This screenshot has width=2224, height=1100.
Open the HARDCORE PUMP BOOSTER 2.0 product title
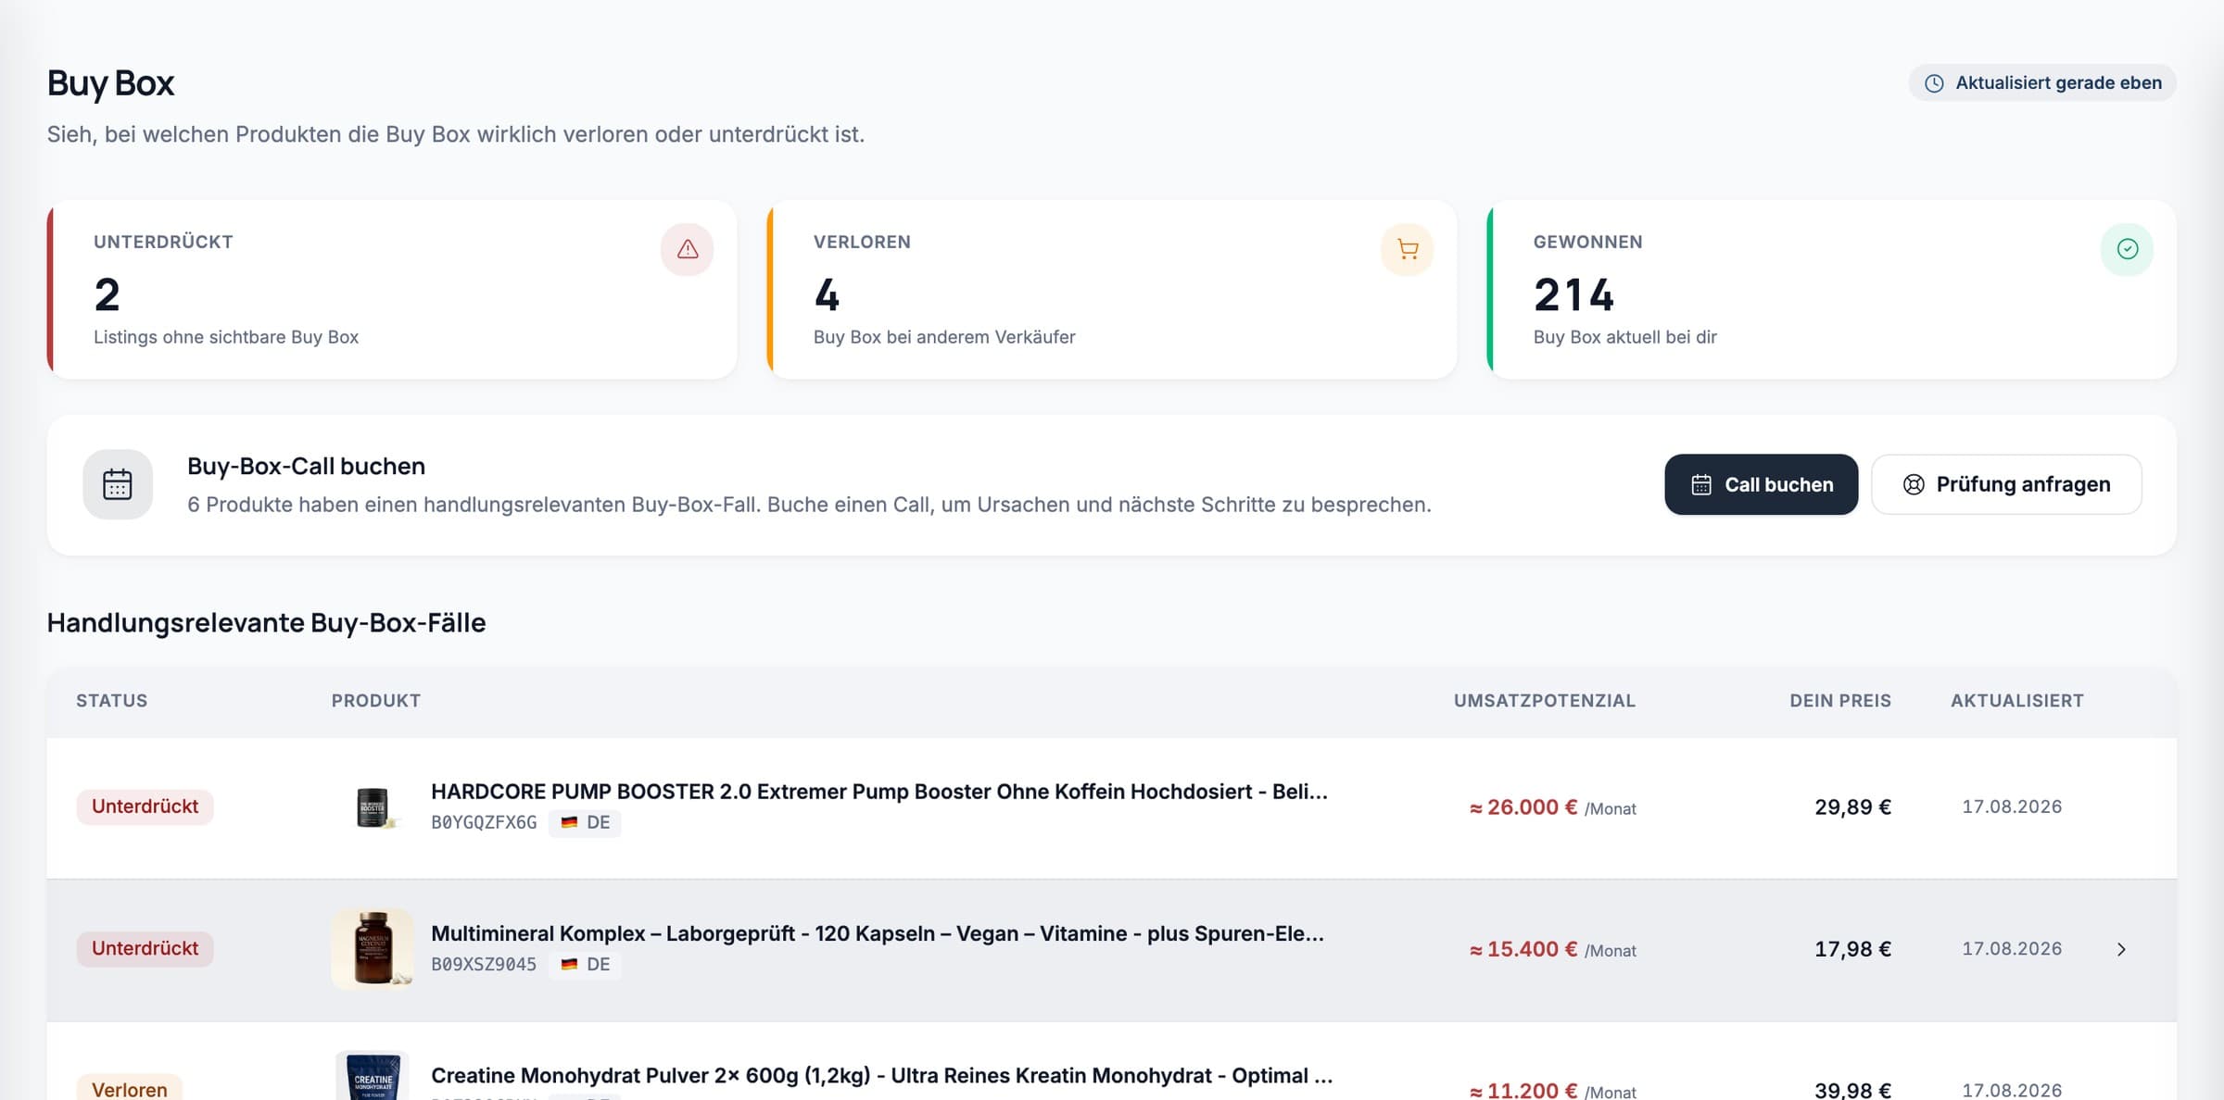click(879, 792)
